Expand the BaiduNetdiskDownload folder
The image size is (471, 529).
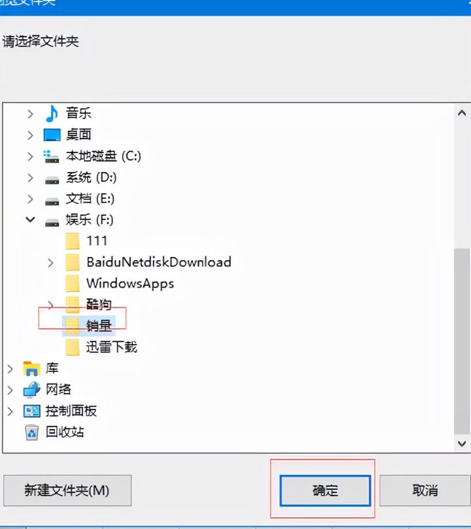[50, 262]
